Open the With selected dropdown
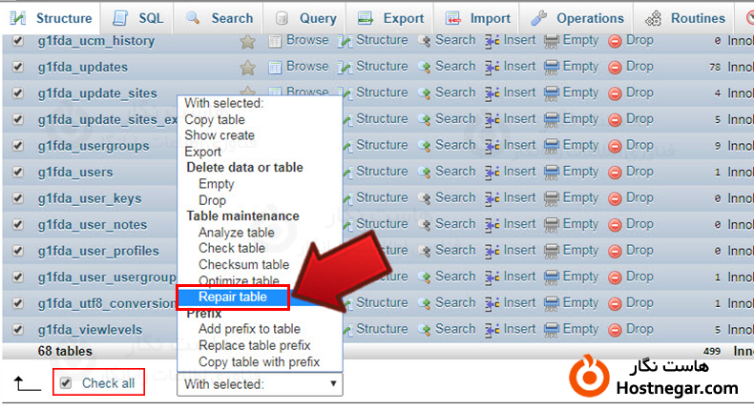 (260, 384)
